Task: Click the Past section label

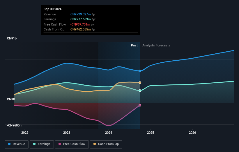Action: pyautogui.click(x=134, y=46)
